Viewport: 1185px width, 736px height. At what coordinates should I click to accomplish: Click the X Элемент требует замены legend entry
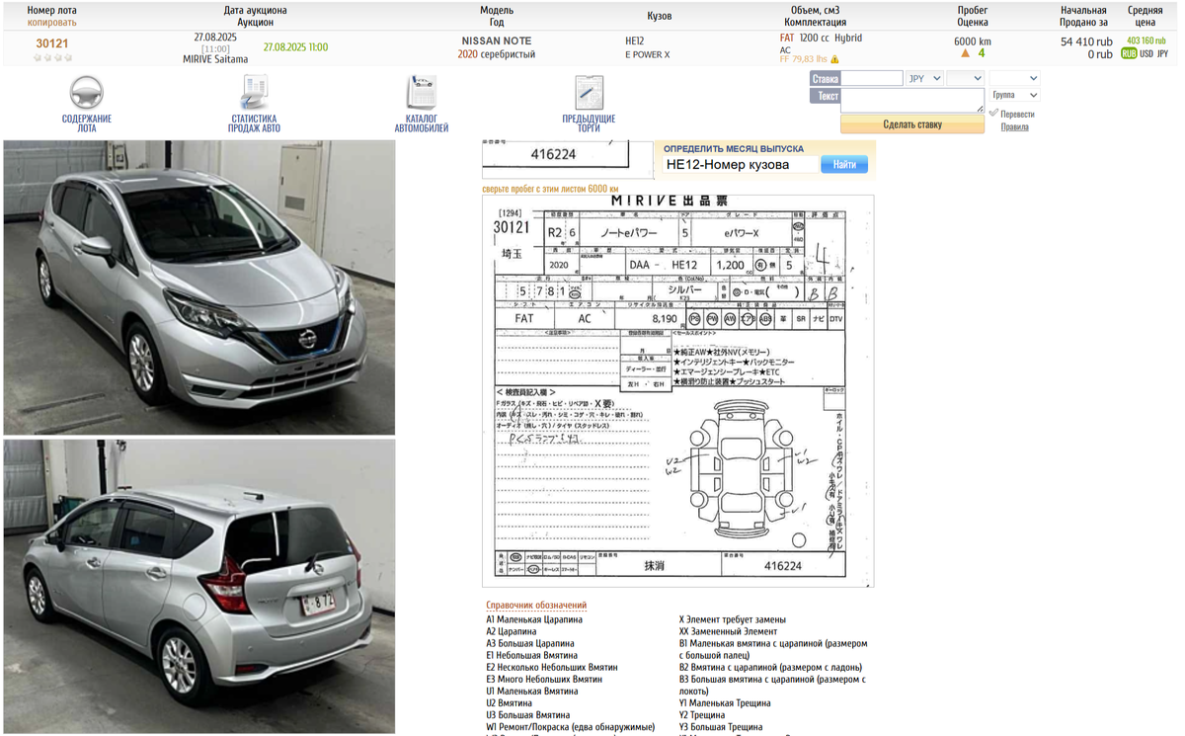click(x=732, y=619)
